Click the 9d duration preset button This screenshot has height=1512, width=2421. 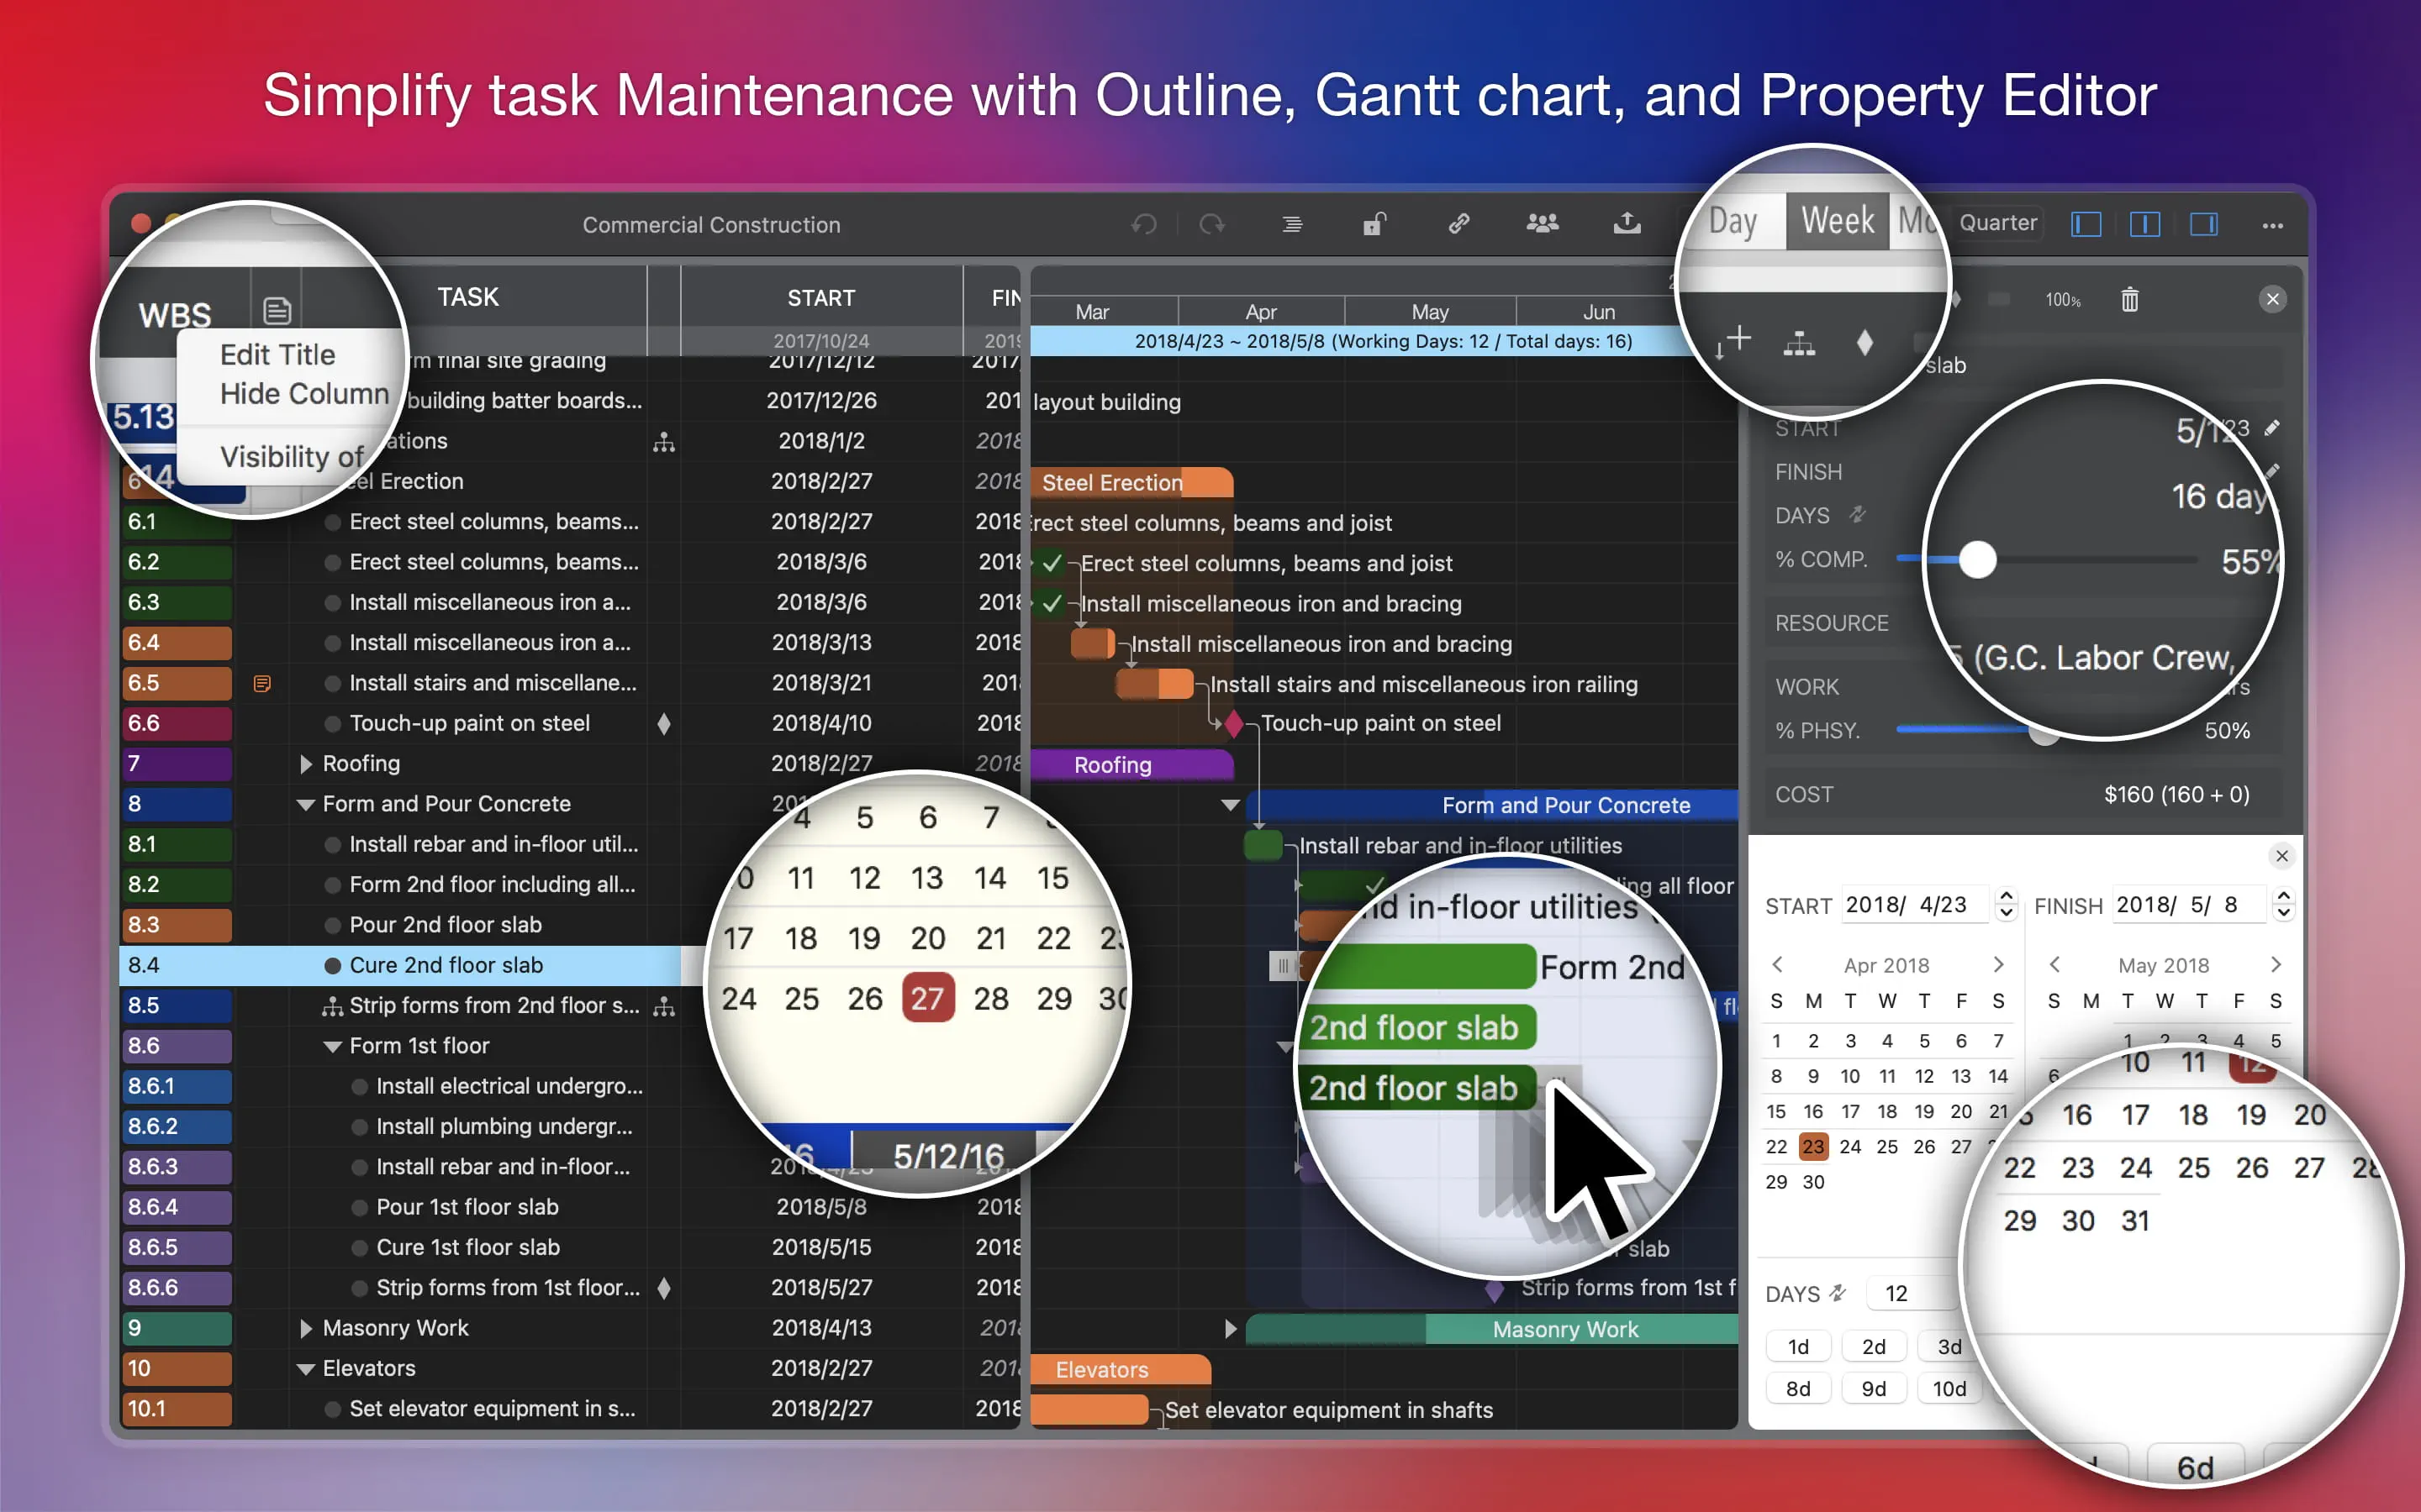point(1873,1389)
